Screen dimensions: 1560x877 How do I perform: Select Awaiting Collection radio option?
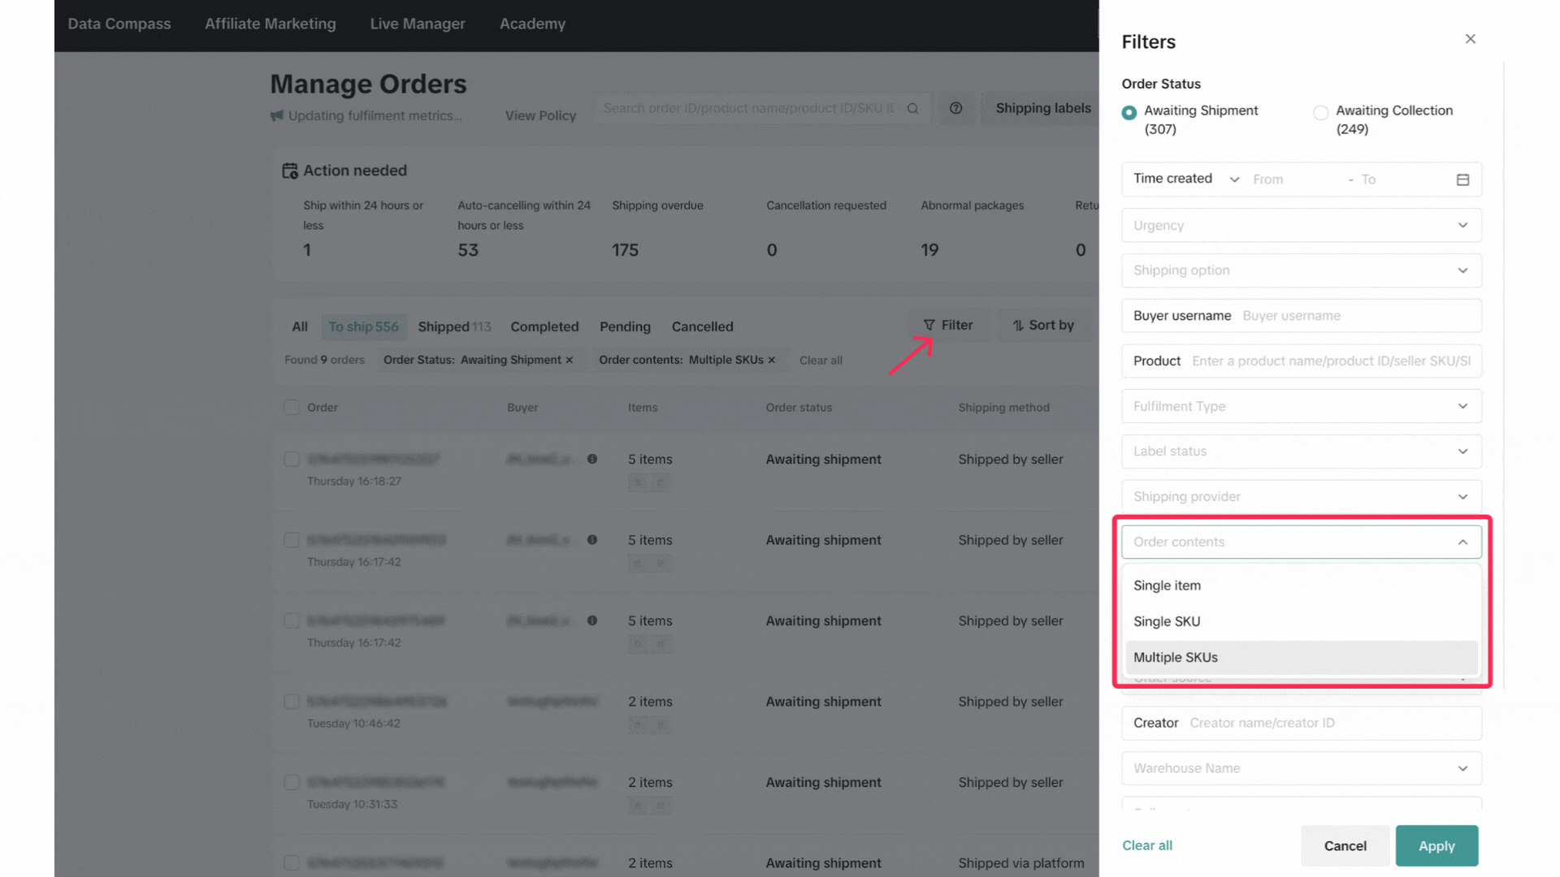coord(1320,113)
